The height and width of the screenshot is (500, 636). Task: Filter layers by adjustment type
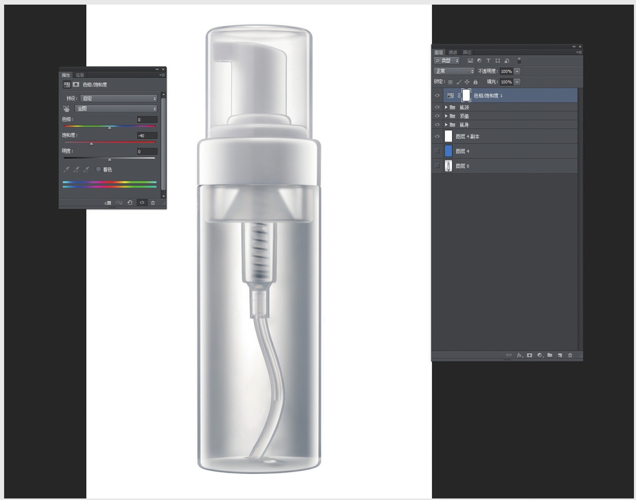point(479,61)
